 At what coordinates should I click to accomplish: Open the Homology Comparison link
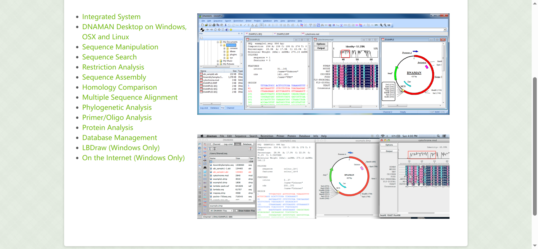point(120,87)
